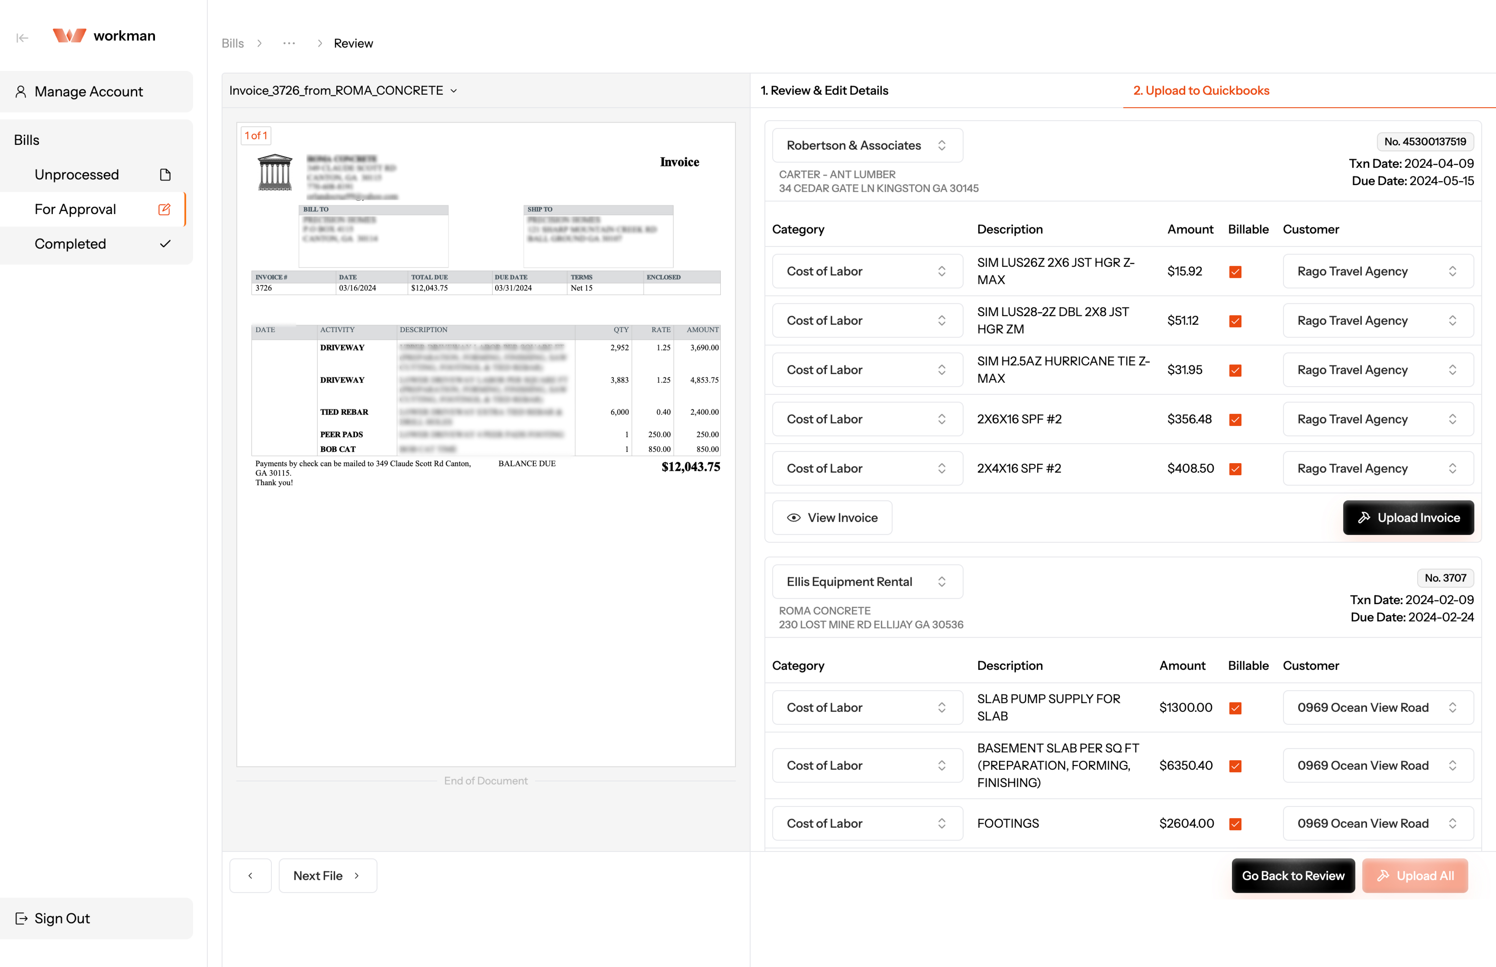Open customer dropdown for BASEMENT SLAB row
1496x967 pixels.
pyautogui.click(x=1378, y=766)
